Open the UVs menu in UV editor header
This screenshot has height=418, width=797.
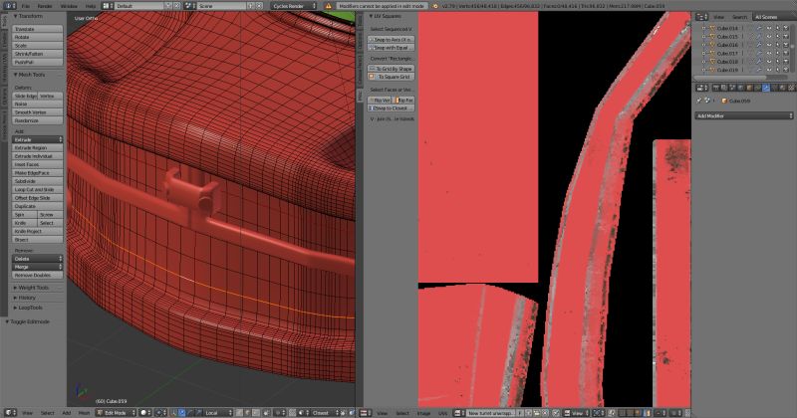443,412
